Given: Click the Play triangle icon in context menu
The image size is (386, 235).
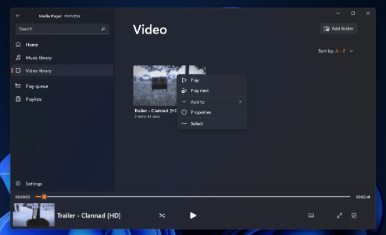Looking at the screenshot, I should click(184, 80).
